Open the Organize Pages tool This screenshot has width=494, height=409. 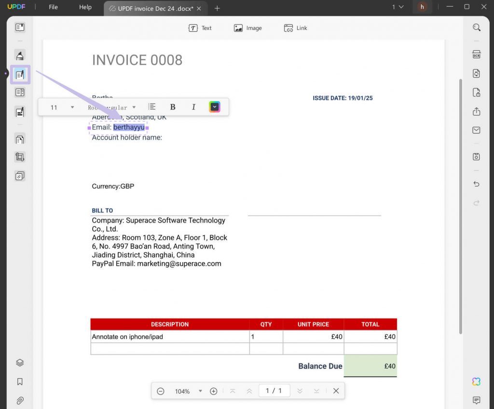20,139
